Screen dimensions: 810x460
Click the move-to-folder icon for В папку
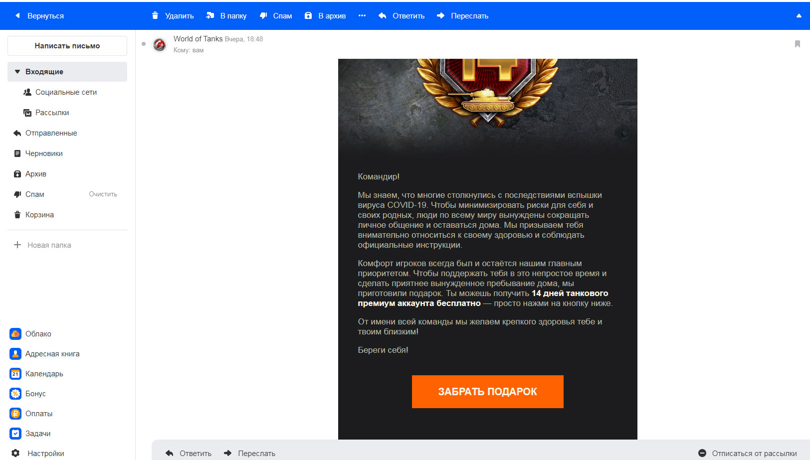pos(210,15)
